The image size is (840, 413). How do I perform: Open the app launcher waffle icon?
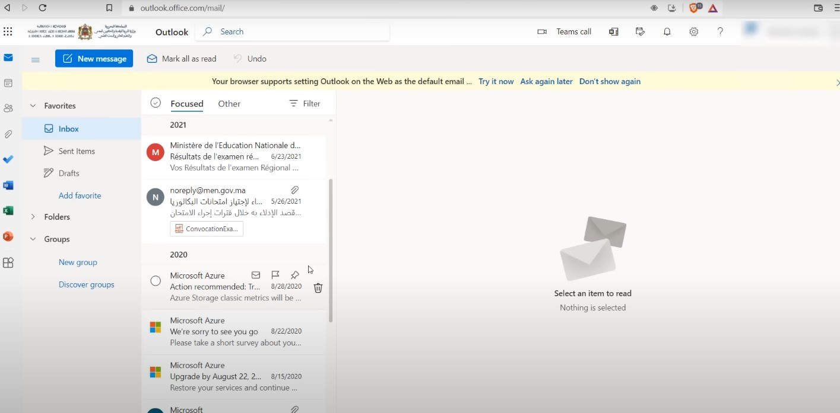pyautogui.click(x=8, y=31)
